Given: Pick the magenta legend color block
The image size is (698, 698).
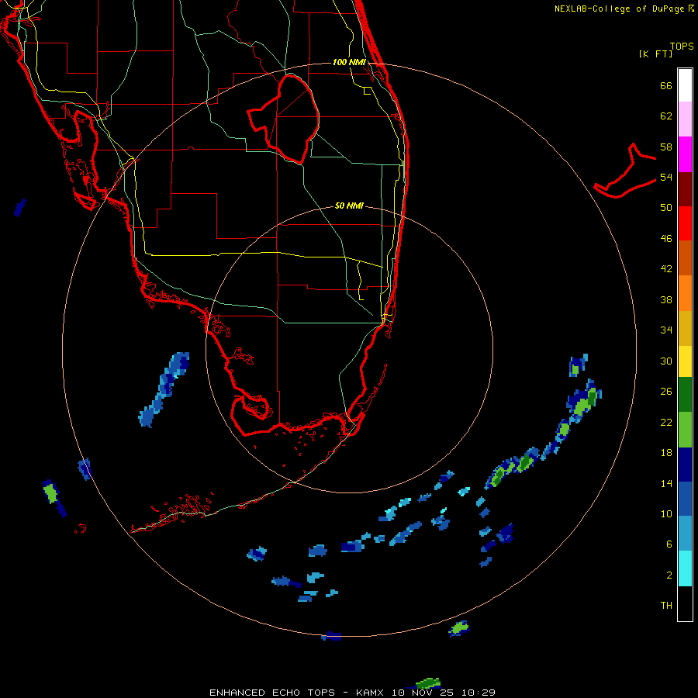Looking at the screenshot, I should 685,154.
